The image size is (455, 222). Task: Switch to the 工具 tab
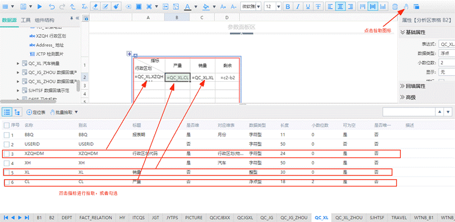tap(26, 20)
